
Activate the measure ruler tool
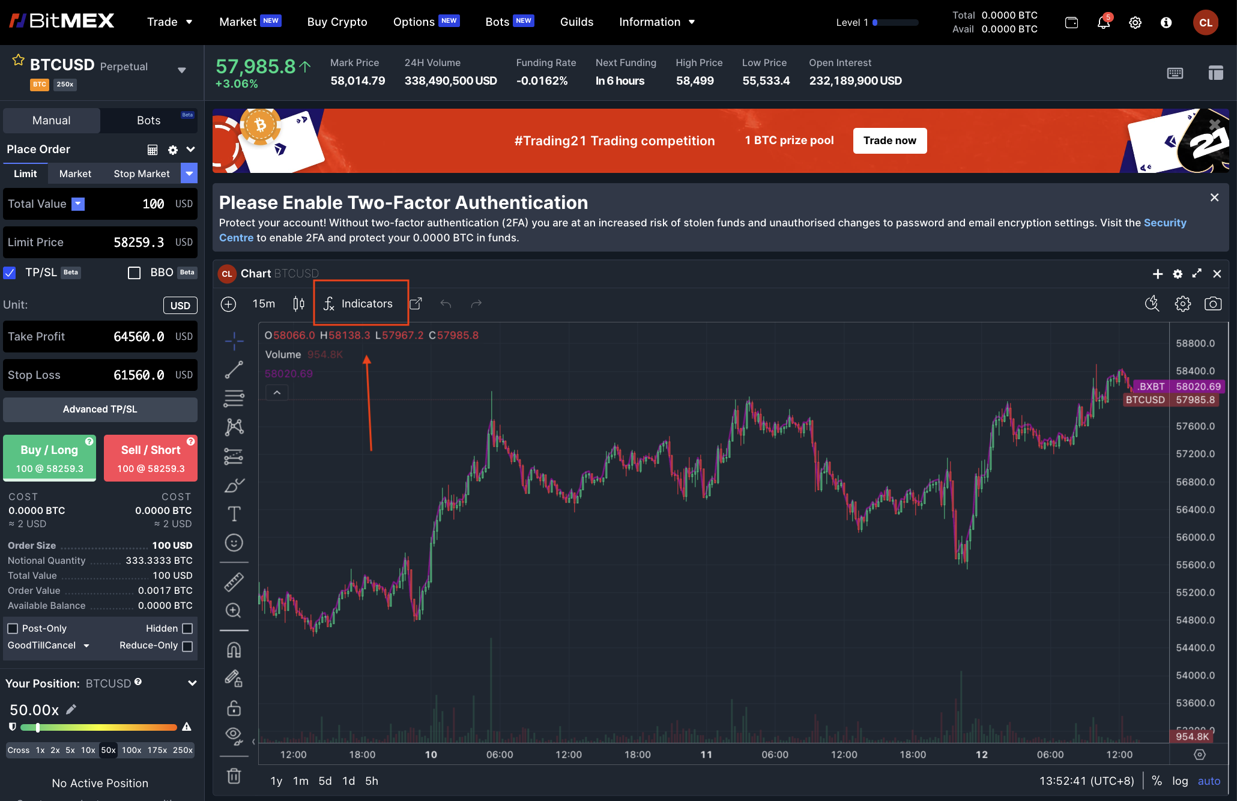point(234,581)
